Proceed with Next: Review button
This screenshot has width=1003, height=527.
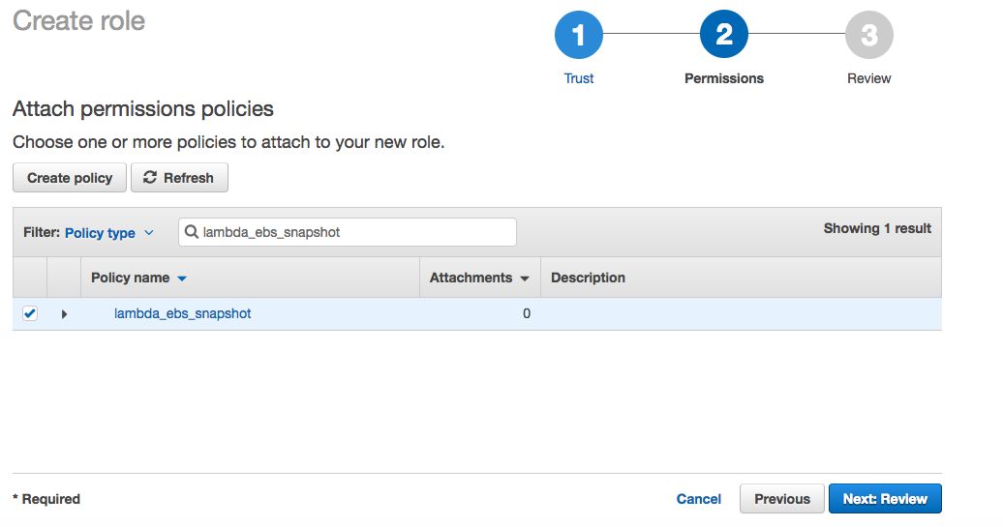tap(885, 499)
